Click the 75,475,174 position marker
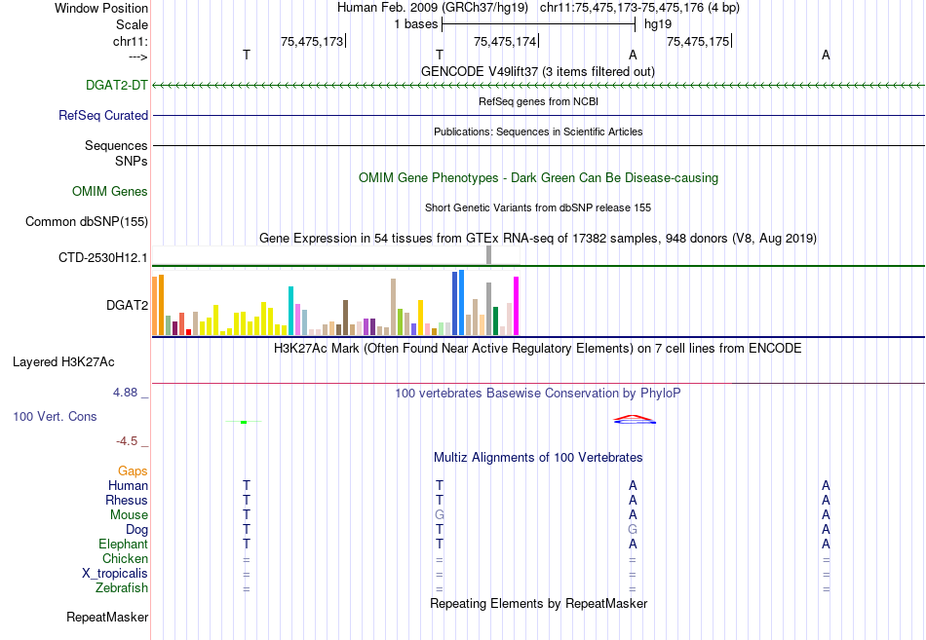Viewport: 926px width, 640px height. 505,41
